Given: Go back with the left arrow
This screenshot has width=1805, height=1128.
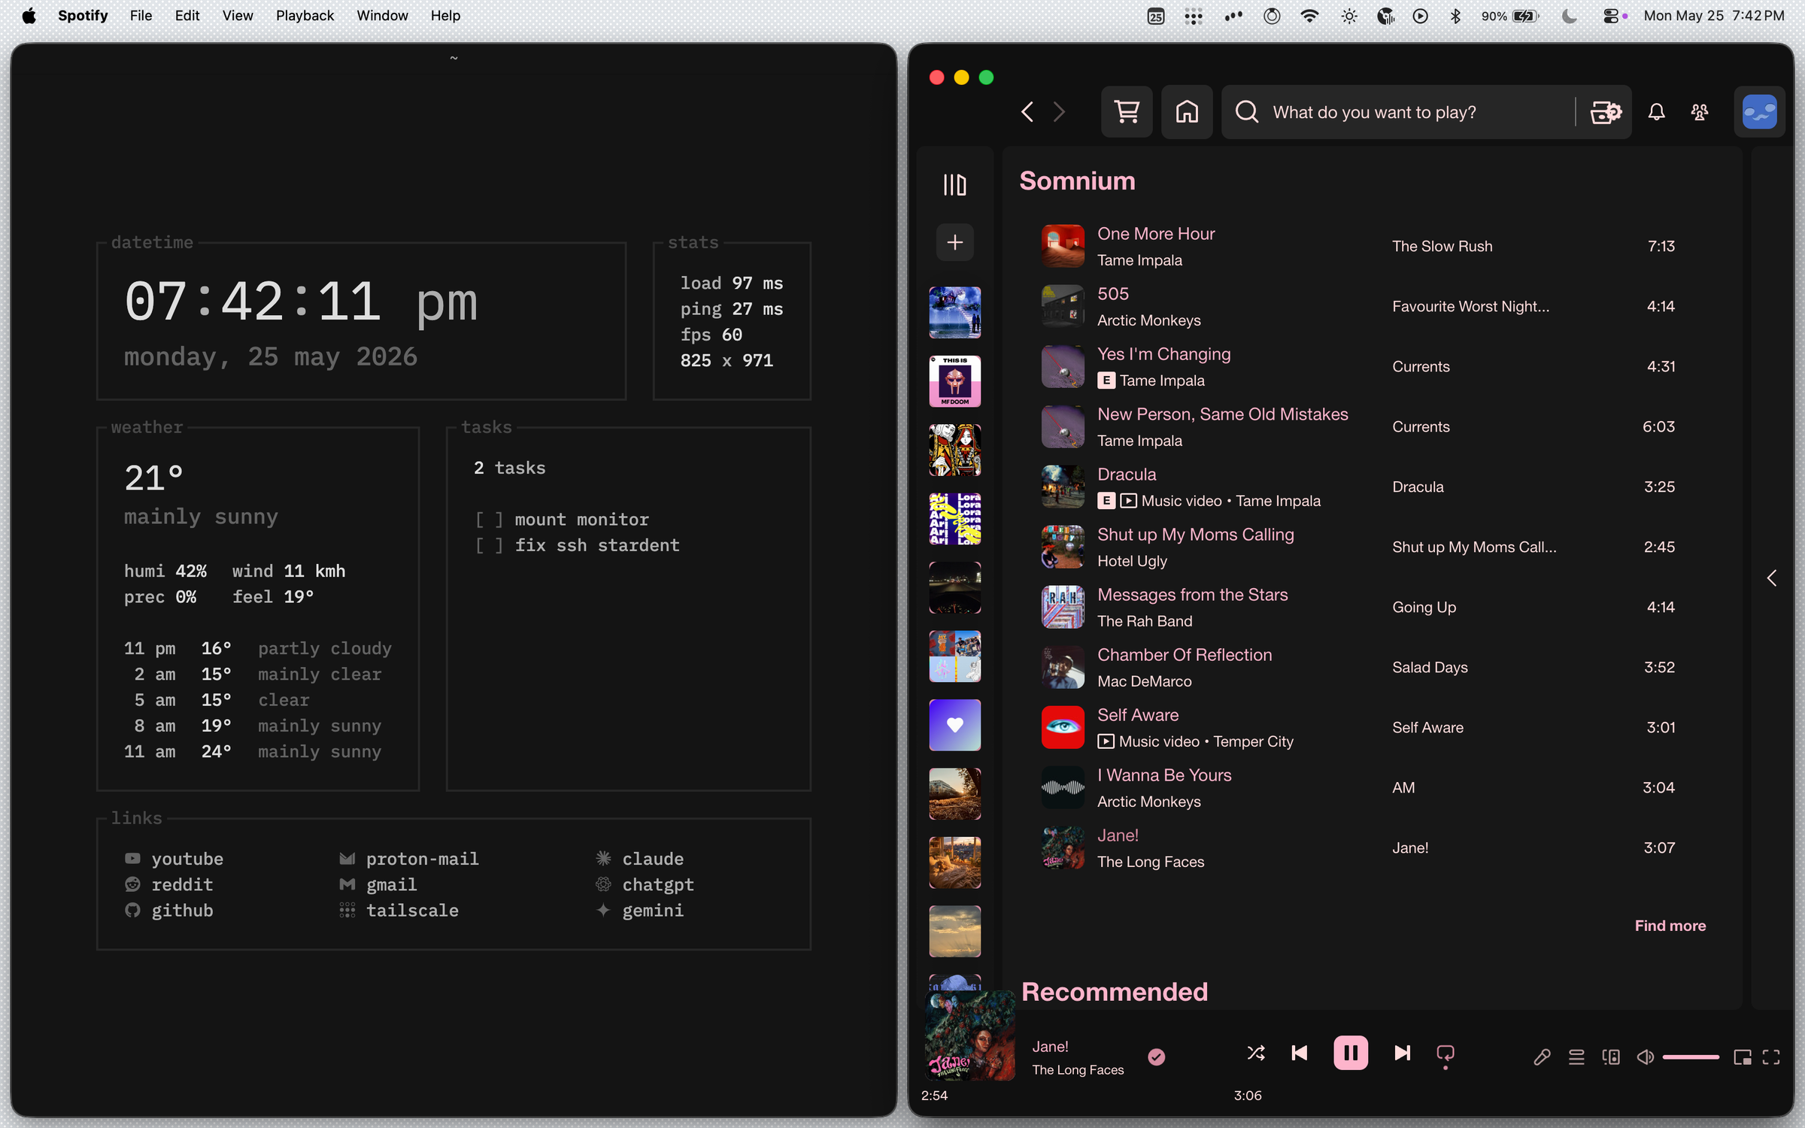Looking at the screenshot, I should point(1027,112).
